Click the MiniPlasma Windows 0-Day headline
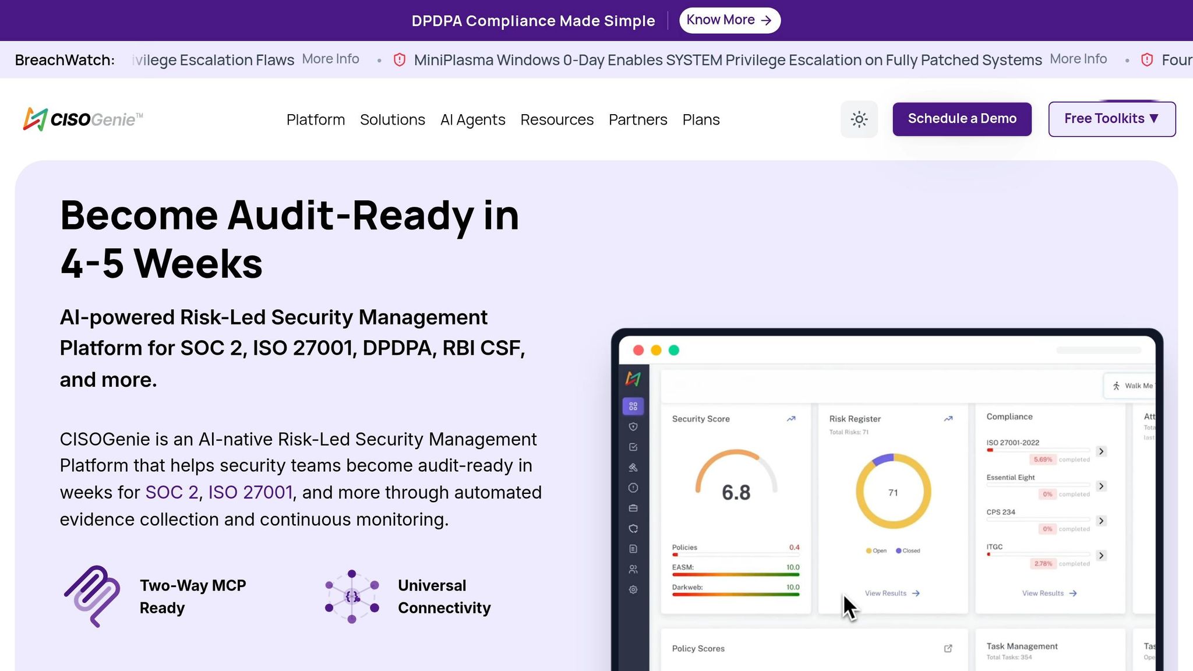 pos(728,60)
